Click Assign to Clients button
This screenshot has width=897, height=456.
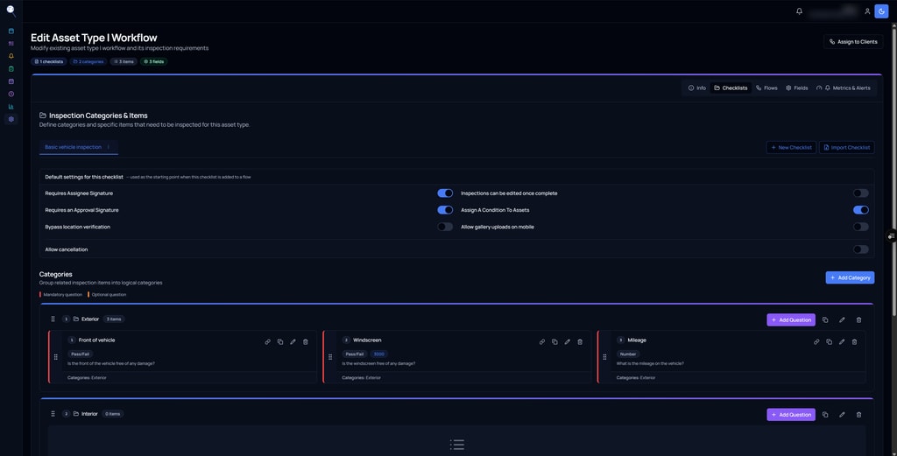(x=853, y=42)
